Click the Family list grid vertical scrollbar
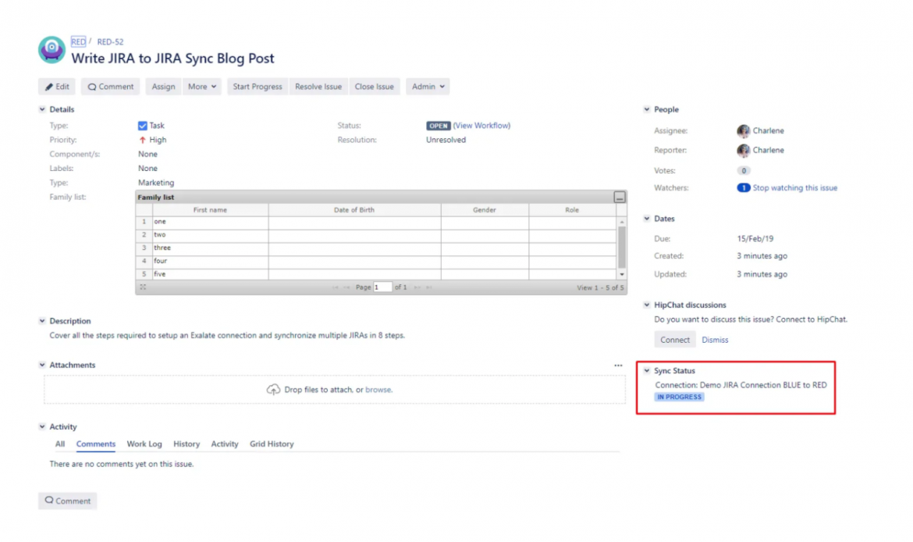 [x=622, y=247]
